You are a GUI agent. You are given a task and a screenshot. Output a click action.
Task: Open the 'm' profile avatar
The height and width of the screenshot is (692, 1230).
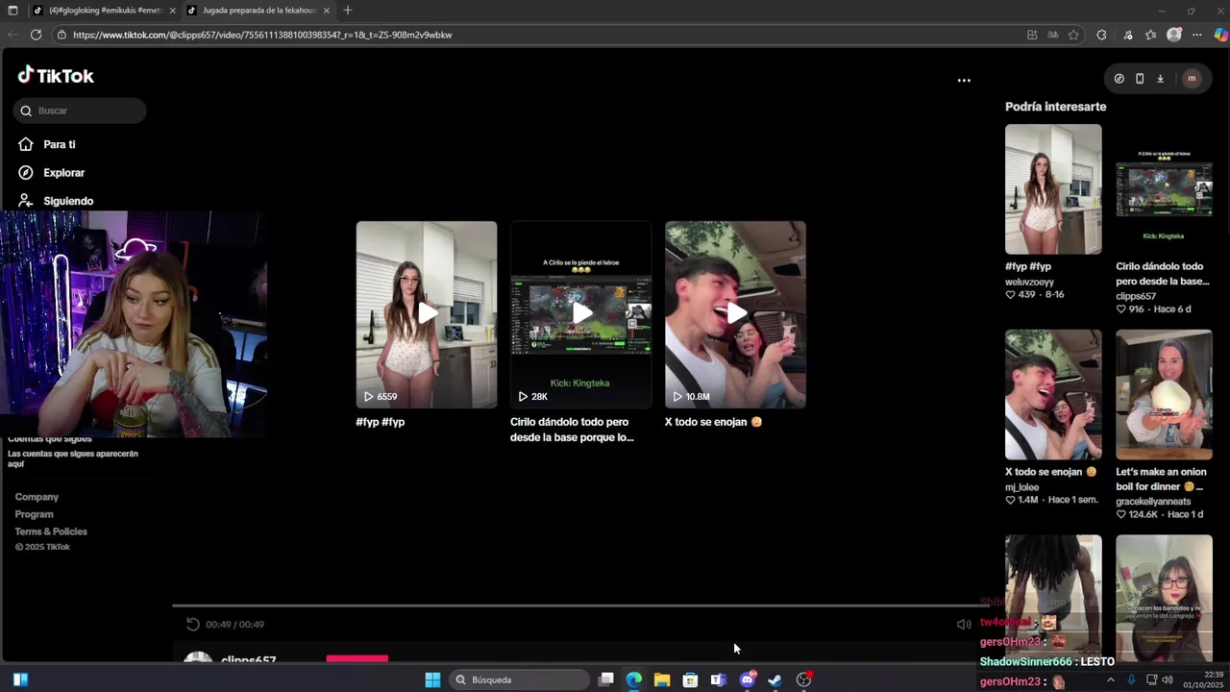[x=1192, y=79]
